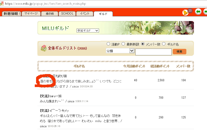Open the 参加ギルド dropdown

[88, 31]
